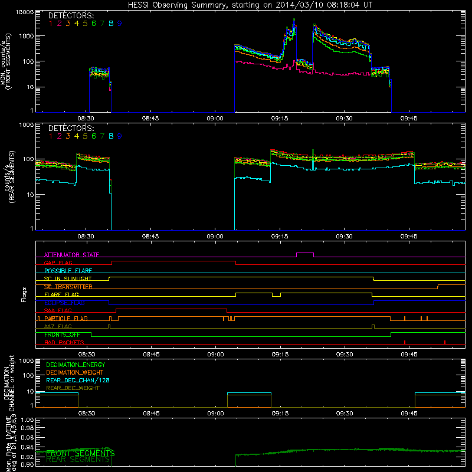This screenshot has height=472, width=472.
Task: Select the REAR_DEC_CHAN/128 legend entry
Action: 78,380
